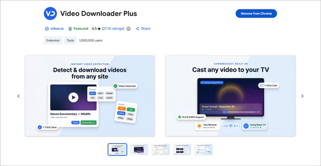321x166 pixels.
Task: Click the Featured badge
Action: 78,29
